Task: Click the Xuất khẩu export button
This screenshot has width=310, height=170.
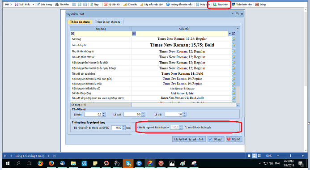Action: pyautogui.click(x=22, y=4)
